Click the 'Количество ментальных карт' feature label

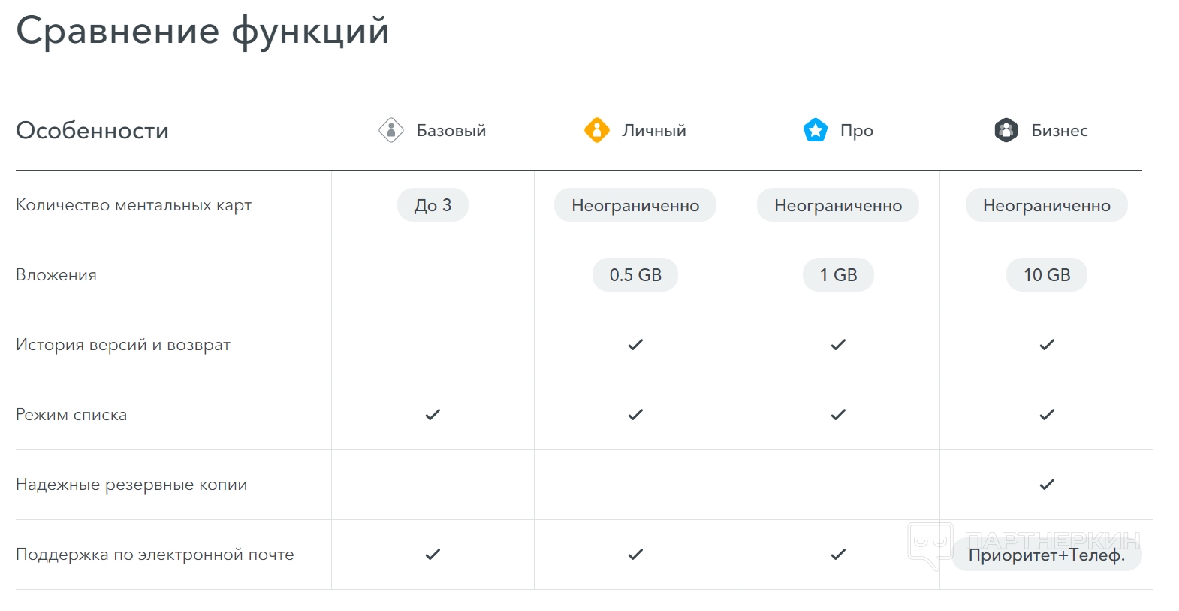tap(134, 205)
